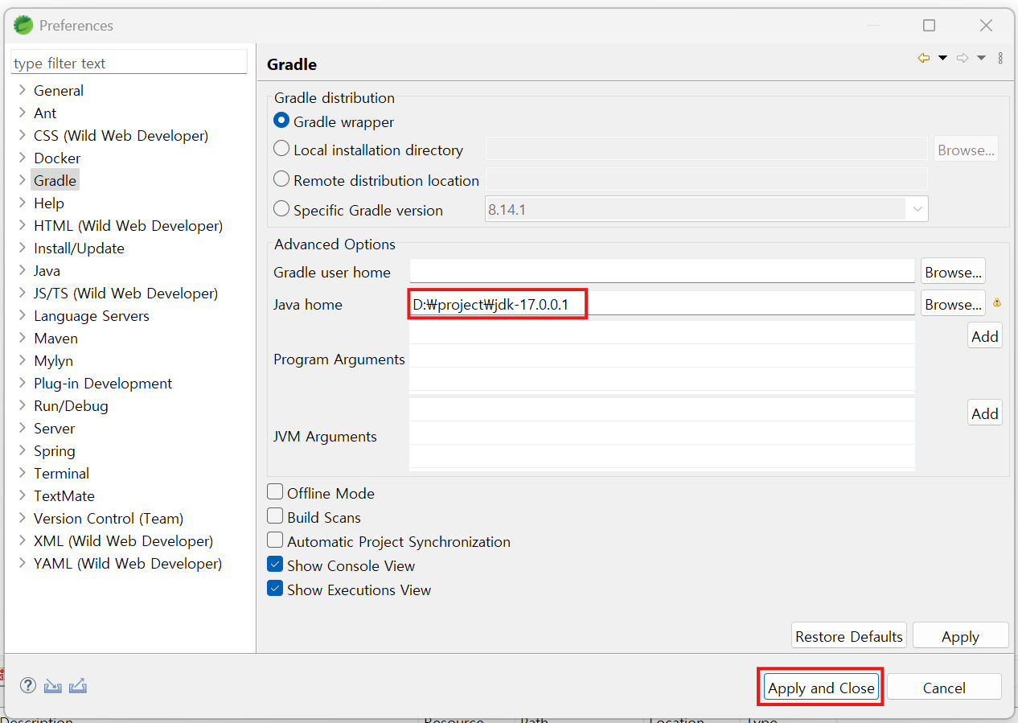Select Terminal in the preferences tree

point(61,473)
